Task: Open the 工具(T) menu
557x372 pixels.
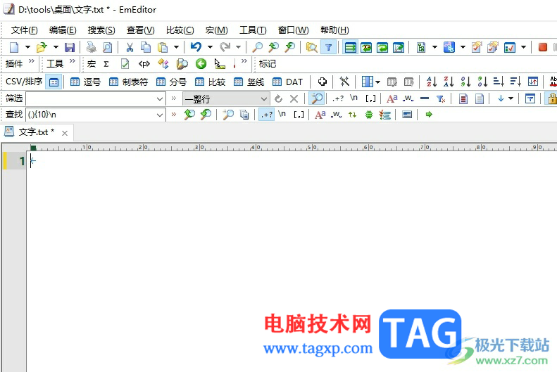Action: pyautogui.click(x=253, y=30)
